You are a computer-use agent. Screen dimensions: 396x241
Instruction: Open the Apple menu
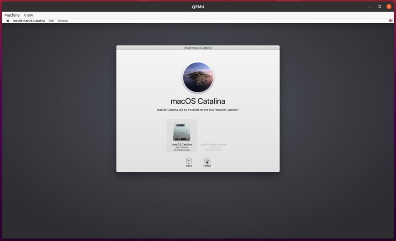point(7,20)
